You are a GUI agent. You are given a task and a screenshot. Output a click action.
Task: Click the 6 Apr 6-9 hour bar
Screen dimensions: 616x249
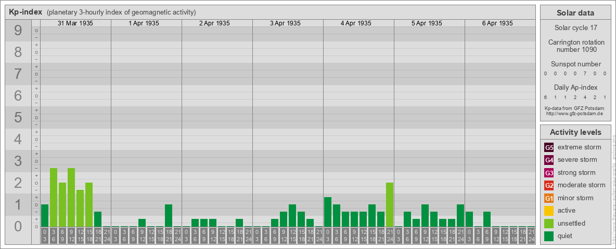(x=487, y=219)
